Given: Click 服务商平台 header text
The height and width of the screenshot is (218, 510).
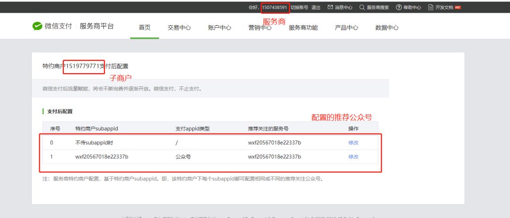Looking at the screenshot, I should click(97, 26).
